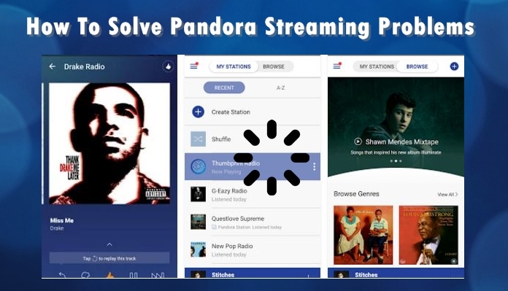Image resolution: width=508 pixels, height=291 pixels.
Task: Open the Stitches now-playing bar in the Browse screen
Action: (396, 273)
